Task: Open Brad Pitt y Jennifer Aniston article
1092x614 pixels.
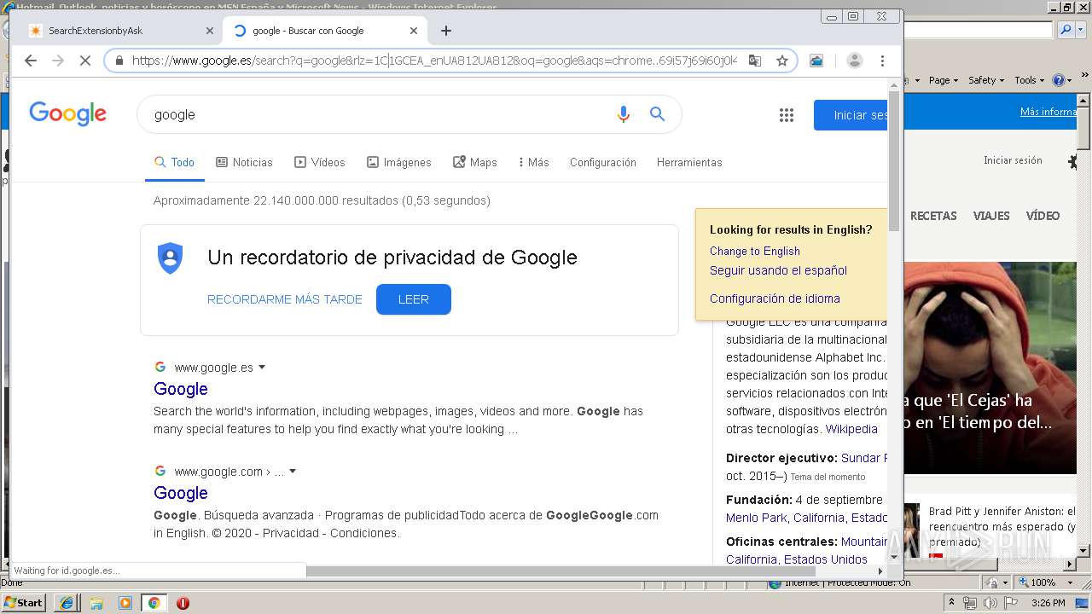Action: pyautogui.click(x=1002, y=526)
